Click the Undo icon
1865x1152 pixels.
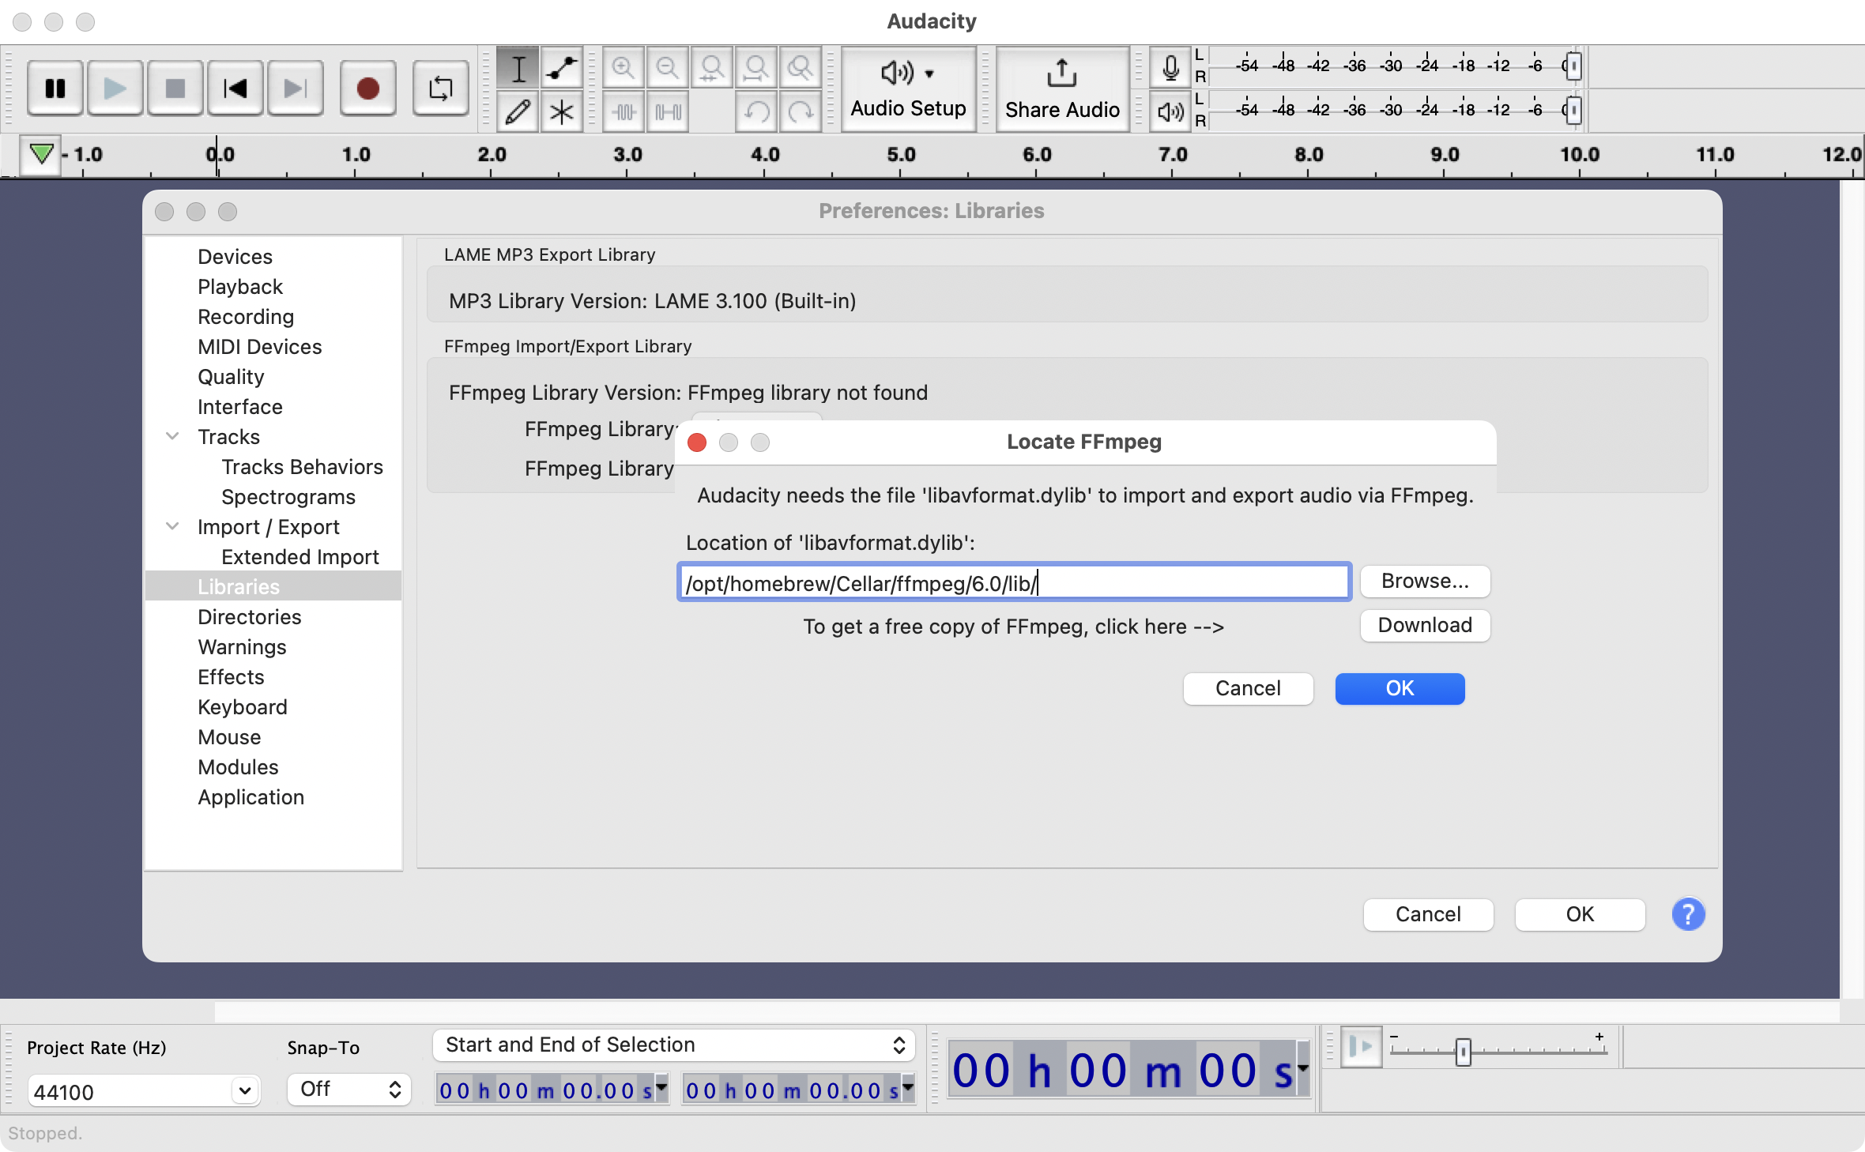tap(756, 111)
